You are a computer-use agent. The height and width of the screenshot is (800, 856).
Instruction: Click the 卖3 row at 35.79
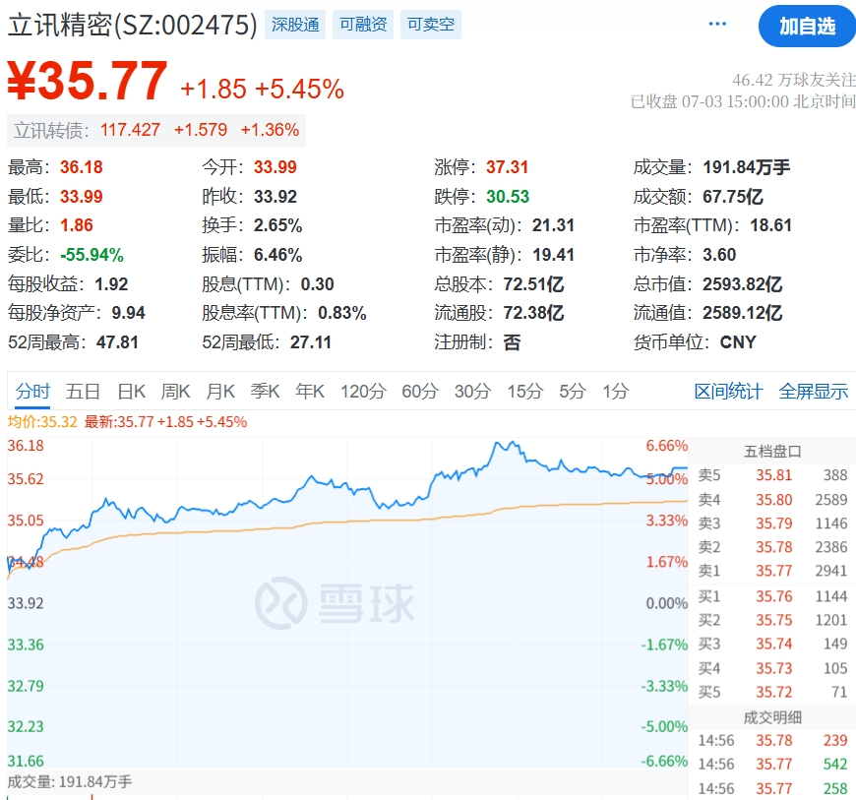[x=772, y=523]
